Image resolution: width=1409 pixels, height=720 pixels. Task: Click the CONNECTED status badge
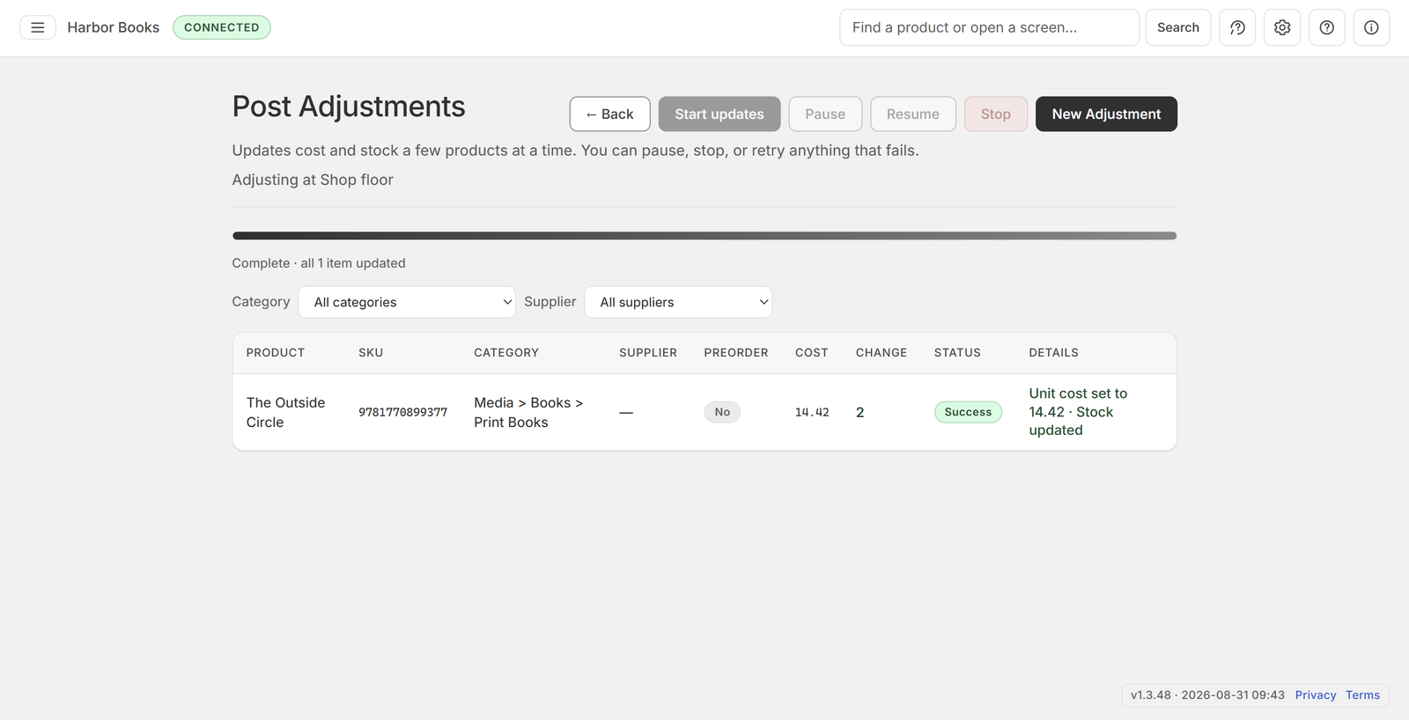tap(222, 27)
